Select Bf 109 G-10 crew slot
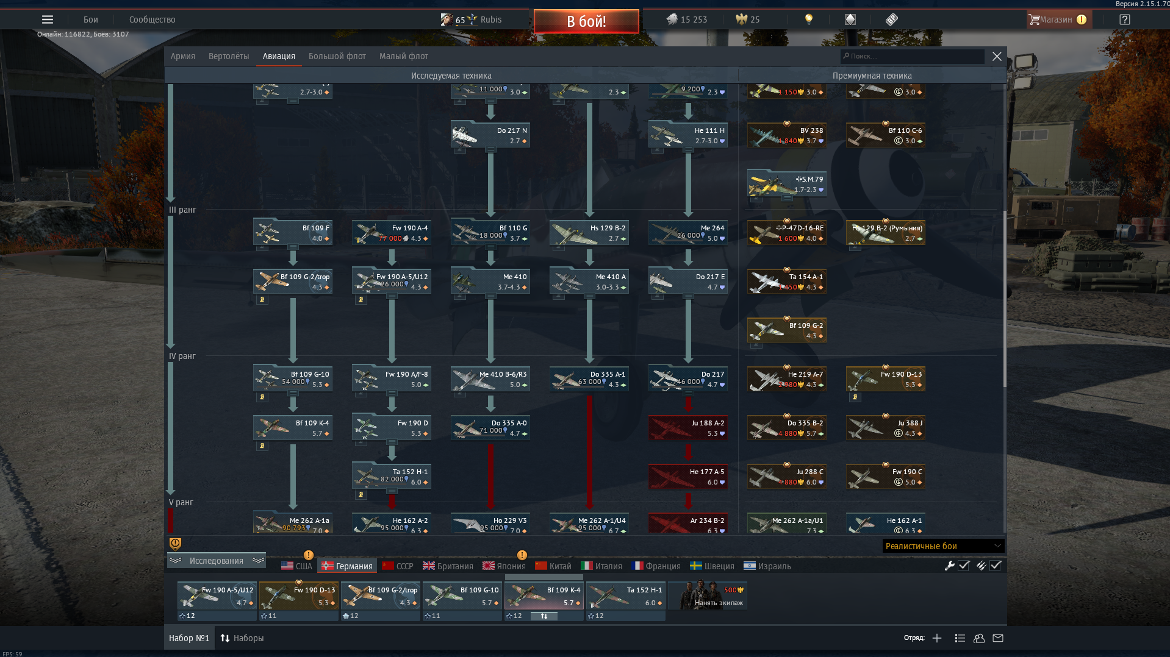The image size is (1170, 657). click(x=462, y=595)
